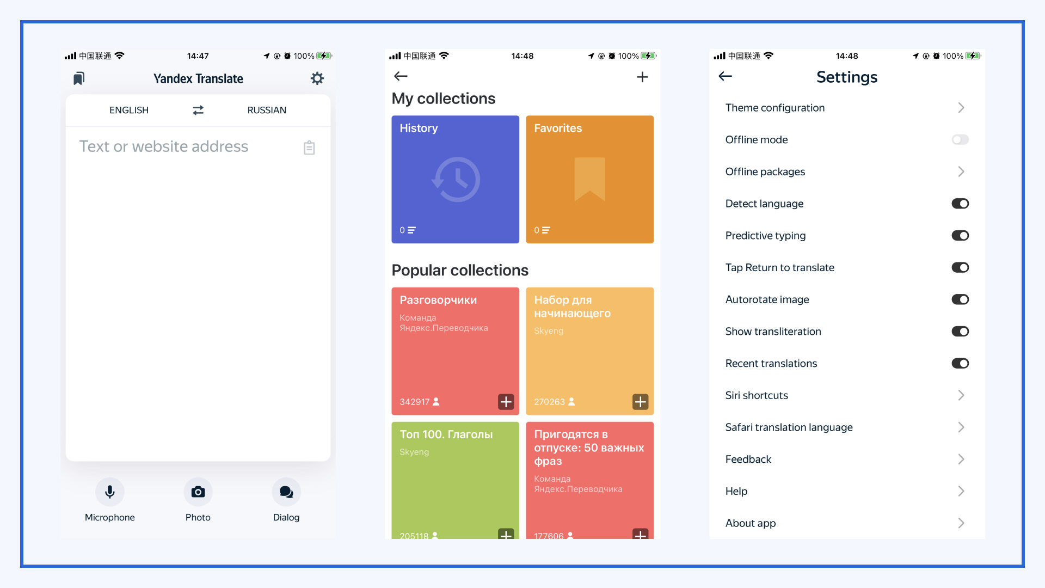Tap the Favorites collection card

[589, 179]
